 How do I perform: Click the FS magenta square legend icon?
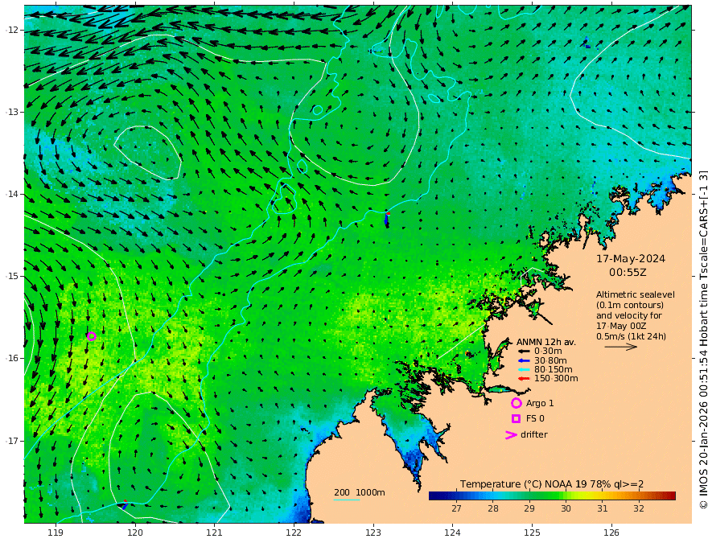tap(516, 419)
